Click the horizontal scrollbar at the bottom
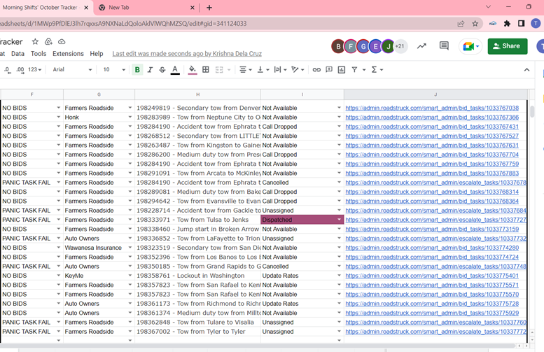Viewport: 544px width, 352px height. tap(258, 346)
